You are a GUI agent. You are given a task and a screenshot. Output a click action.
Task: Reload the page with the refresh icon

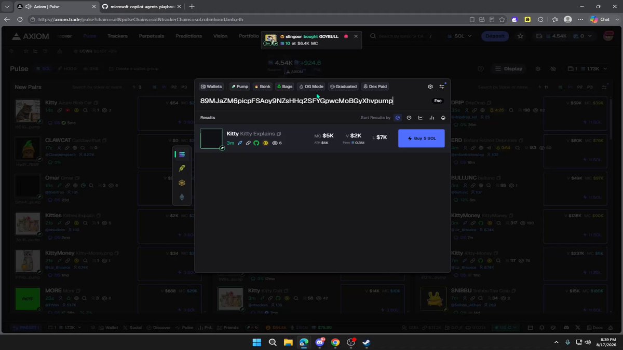(x=20, y=19)
